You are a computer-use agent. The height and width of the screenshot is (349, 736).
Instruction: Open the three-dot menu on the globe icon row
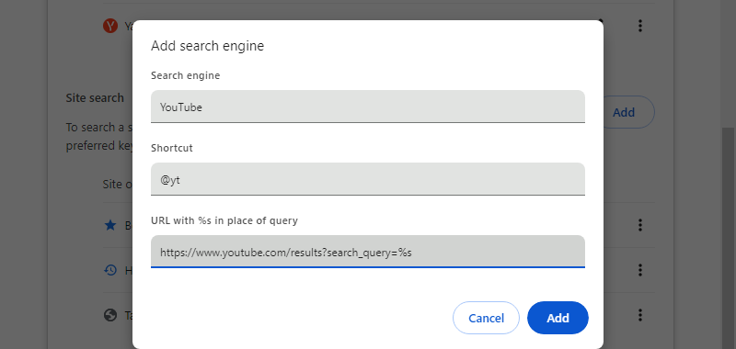tap(639, 314)
